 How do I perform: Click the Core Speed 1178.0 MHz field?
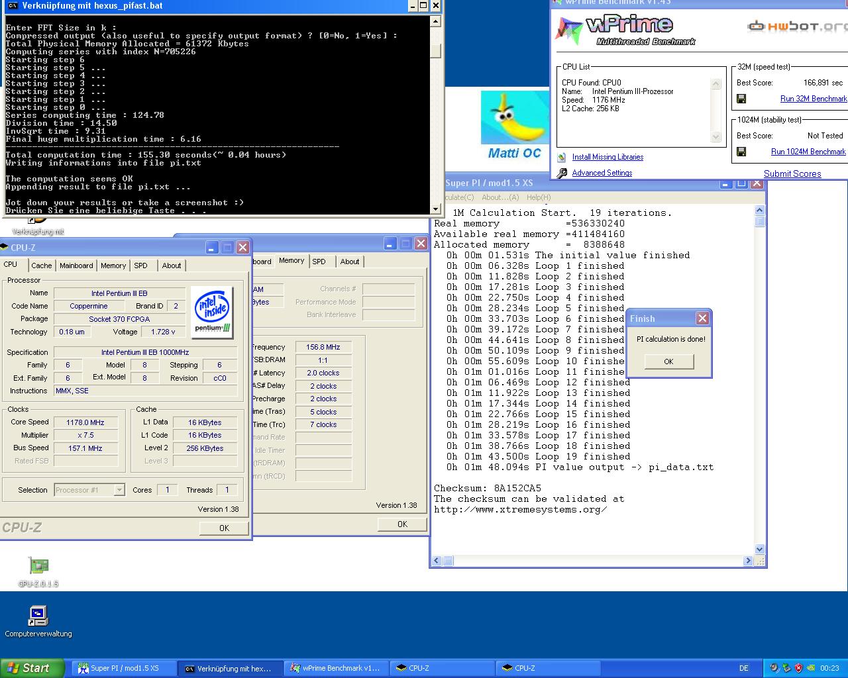(85, 422)
